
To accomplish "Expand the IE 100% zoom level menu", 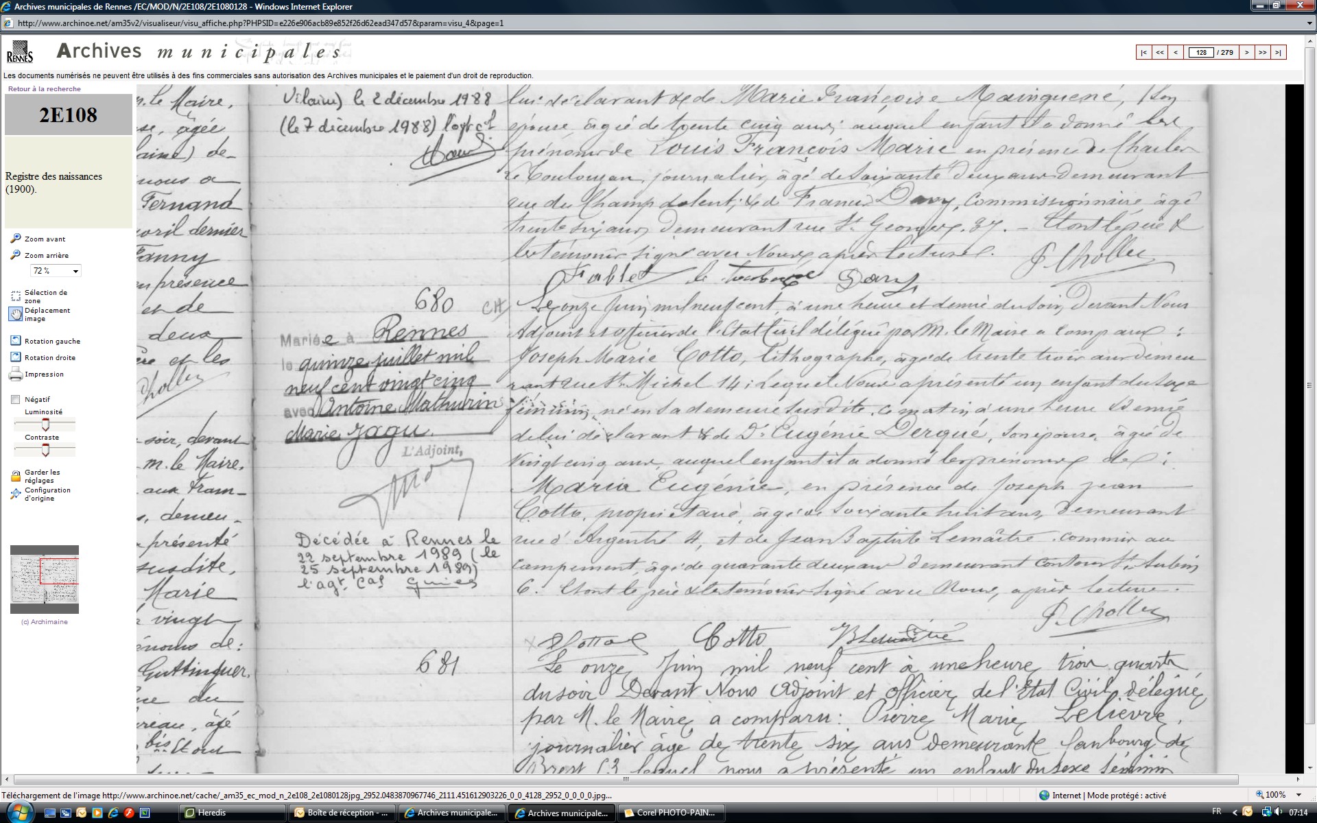I will (1298, 795).
